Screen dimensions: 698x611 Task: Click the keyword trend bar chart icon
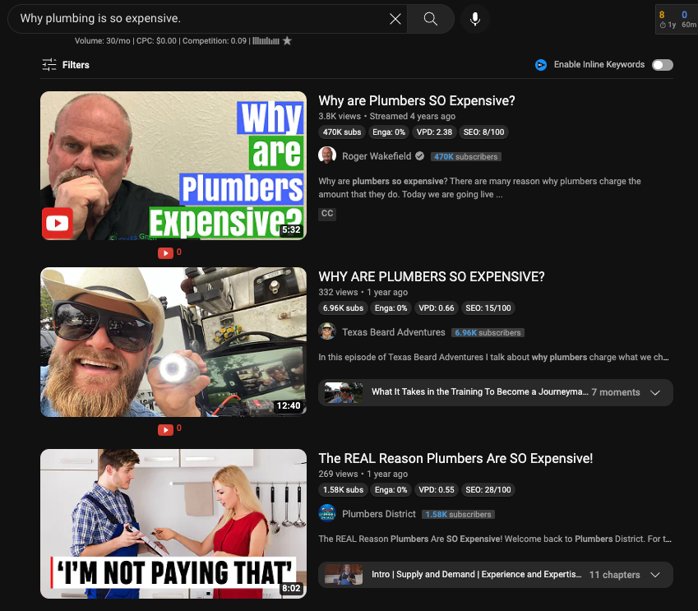tap(266, 41)
